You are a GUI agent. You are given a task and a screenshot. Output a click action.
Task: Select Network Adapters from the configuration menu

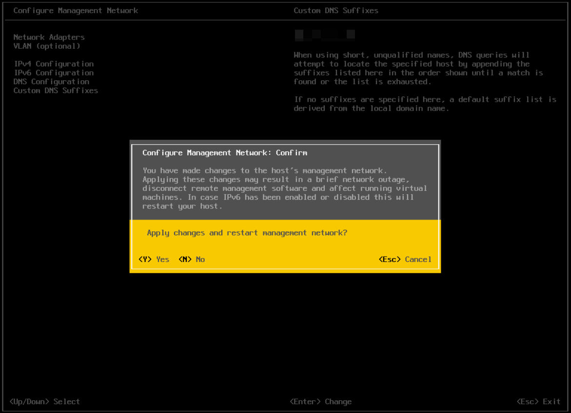click(49, 37)
